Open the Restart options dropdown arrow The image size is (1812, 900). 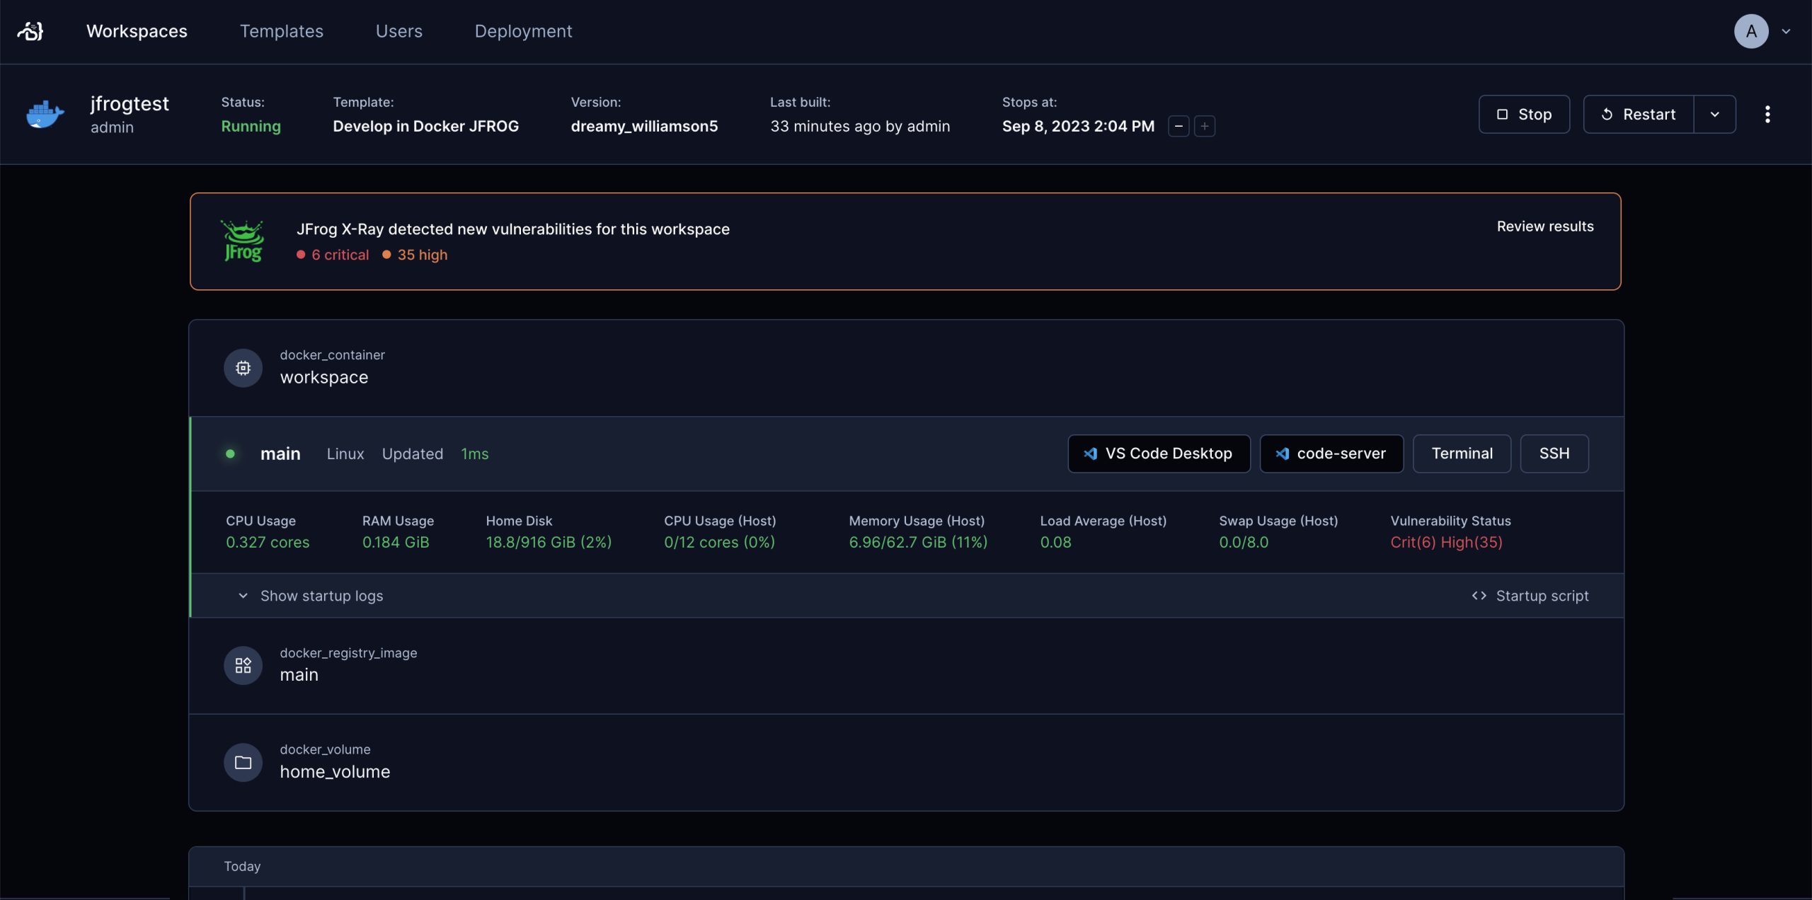(x=1715, y=114)
